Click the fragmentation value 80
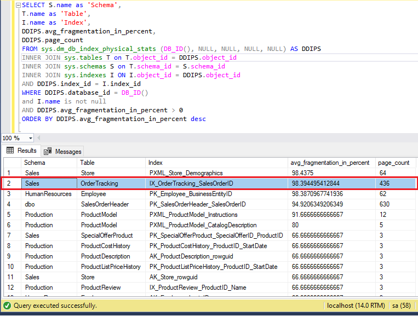 tap(331, 225)
